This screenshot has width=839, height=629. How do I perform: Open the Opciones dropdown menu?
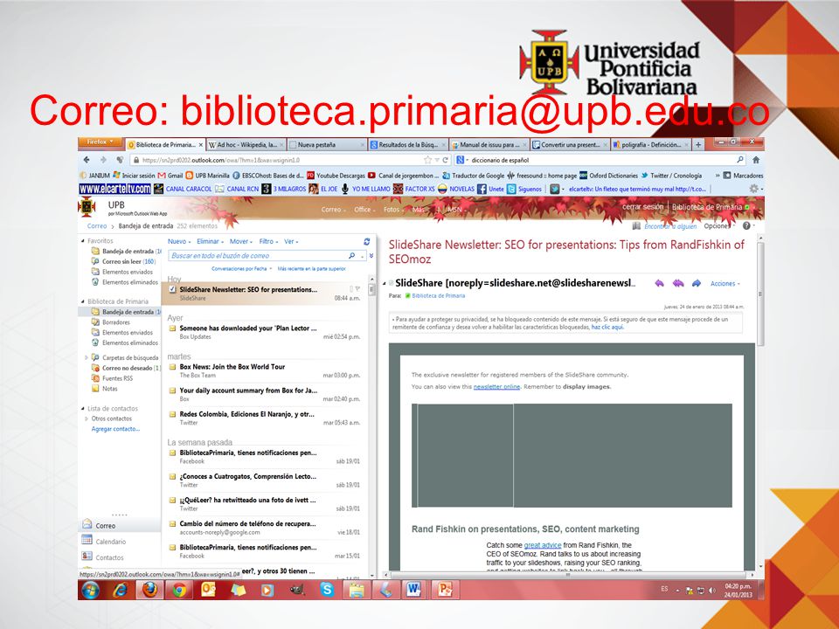point(719,226)
